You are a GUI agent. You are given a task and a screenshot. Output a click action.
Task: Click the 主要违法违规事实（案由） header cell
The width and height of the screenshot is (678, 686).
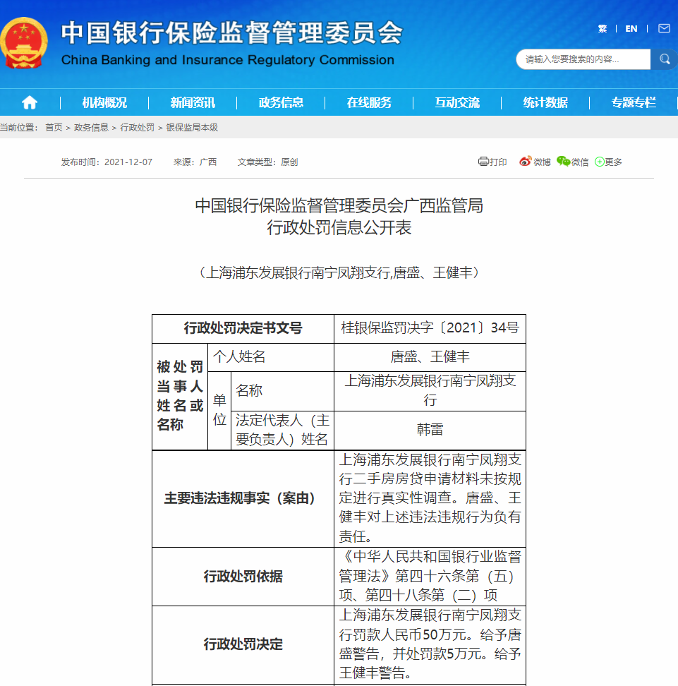(x=243, y=498)
